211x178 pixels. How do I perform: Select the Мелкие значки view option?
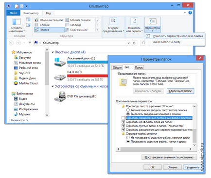[x=78, y=20]
